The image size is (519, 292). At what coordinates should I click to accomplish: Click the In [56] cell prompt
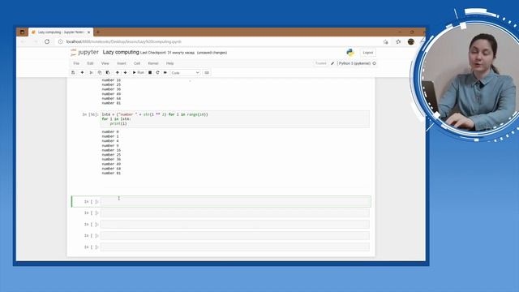pos(90,114)
